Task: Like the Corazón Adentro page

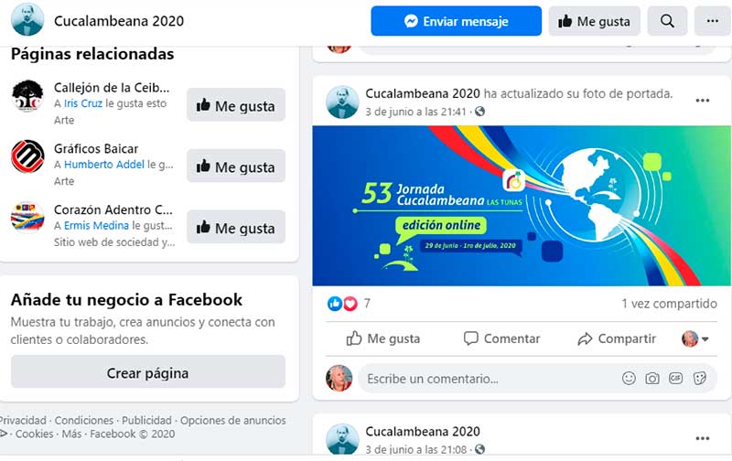Action: click(x=236, y=227)
